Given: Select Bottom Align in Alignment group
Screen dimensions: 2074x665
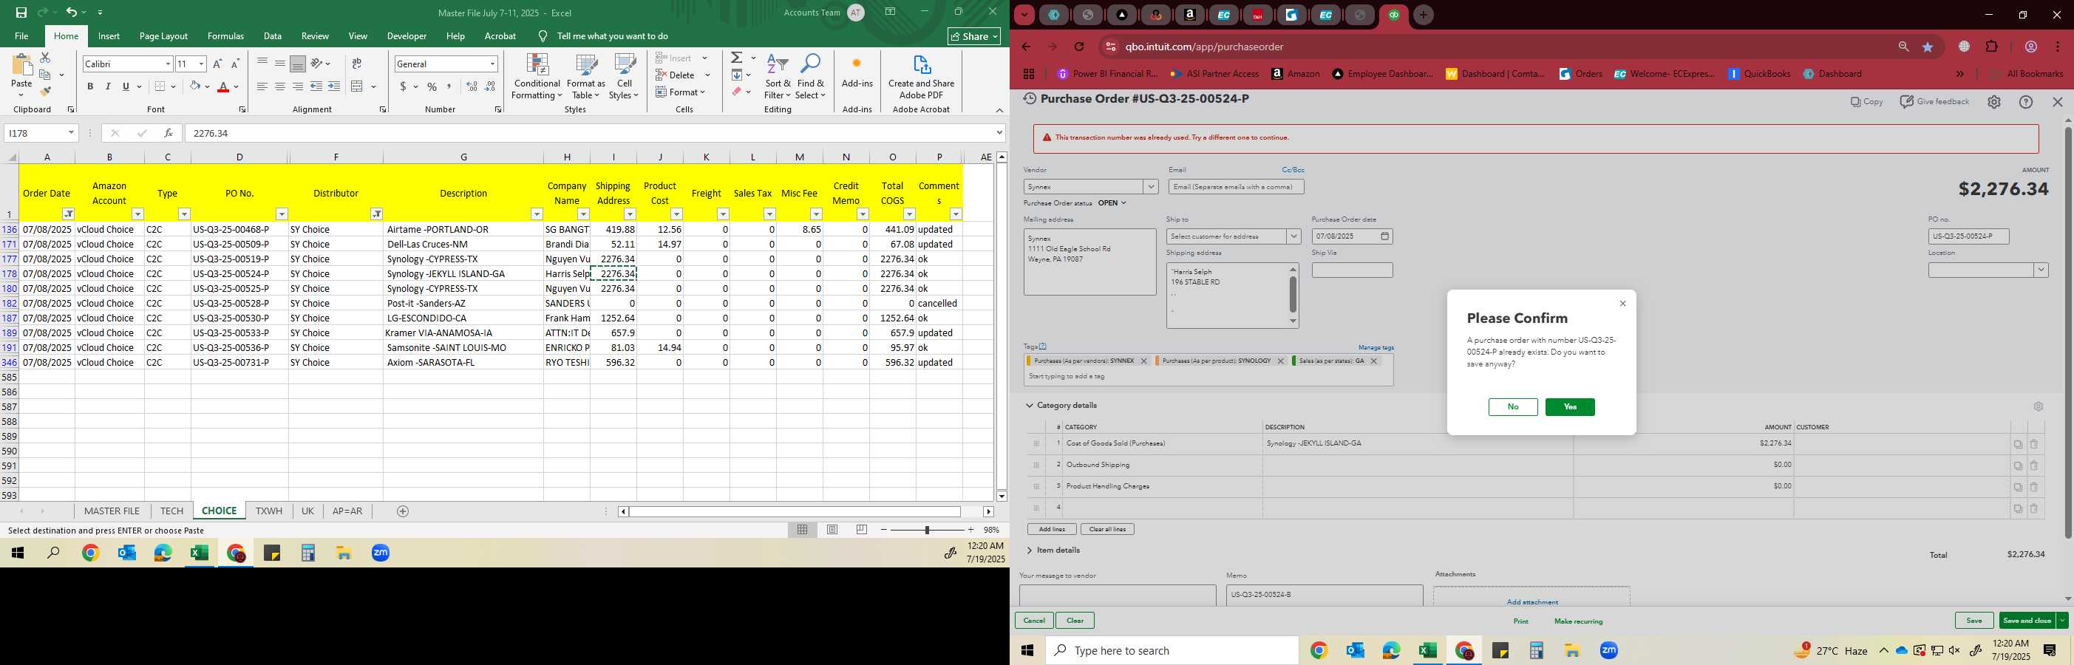Looking at the screenshot, I should (x=297, y=64).
